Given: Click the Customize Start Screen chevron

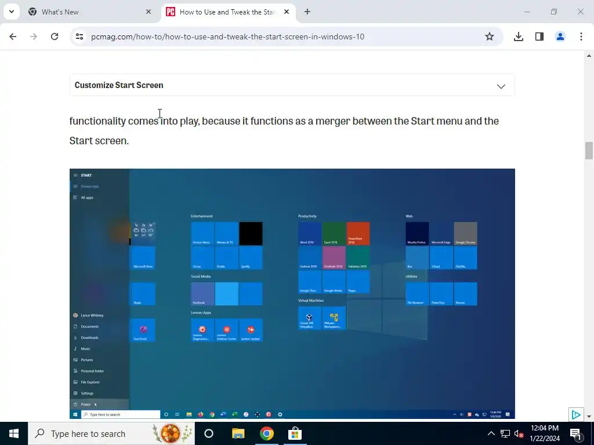Looking at the screenshot, I should coord(501,86).
